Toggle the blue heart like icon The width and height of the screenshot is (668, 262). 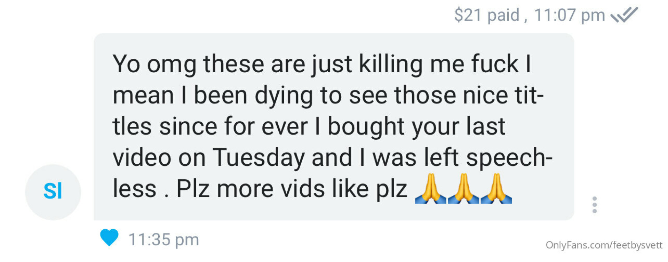coord(109,237)
